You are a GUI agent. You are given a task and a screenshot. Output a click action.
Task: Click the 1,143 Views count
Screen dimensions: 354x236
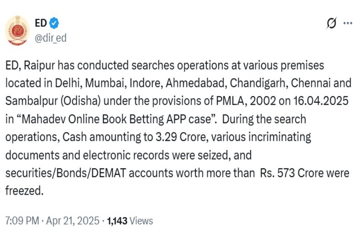pyautogui.click(x=129, y=221)
